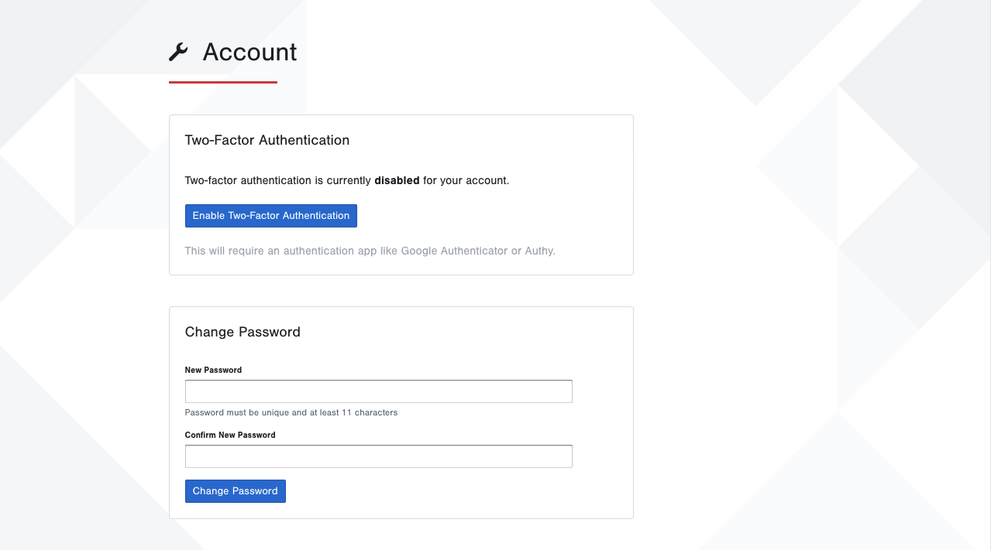Enable Two-Factor Authentication with the blue button
991x550 pixels.
(x=271, y=216)
